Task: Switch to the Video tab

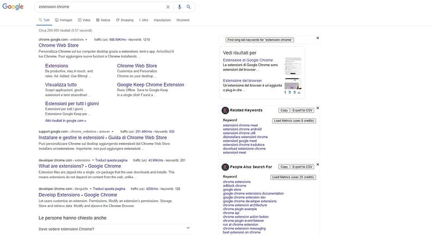Action: pos(84,20)
